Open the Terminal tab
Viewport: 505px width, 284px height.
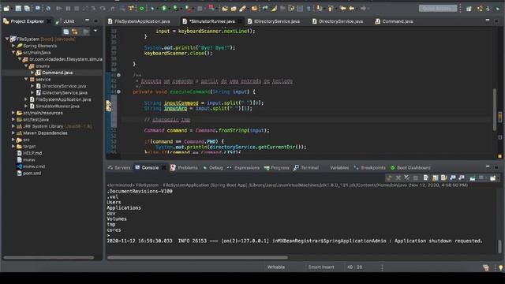pyautogui.click(x=306, y=168)
